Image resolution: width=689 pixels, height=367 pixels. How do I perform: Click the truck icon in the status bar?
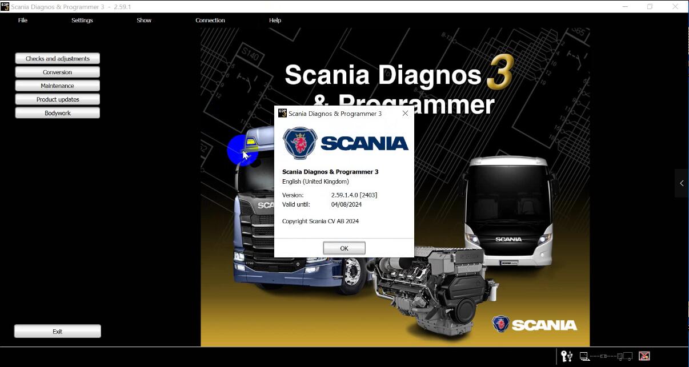[626, 356]
